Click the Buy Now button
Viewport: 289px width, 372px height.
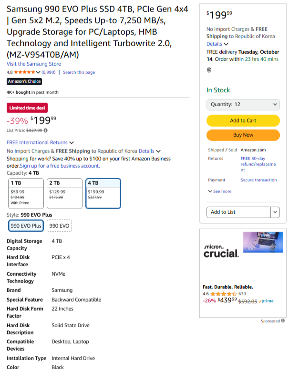243,135
